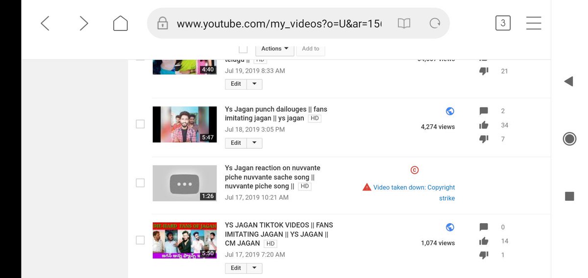Screen dimensions: 588x278
Task: Click date Jul 17, 2019 7:20 AM
Action: [x=255, y=255]
